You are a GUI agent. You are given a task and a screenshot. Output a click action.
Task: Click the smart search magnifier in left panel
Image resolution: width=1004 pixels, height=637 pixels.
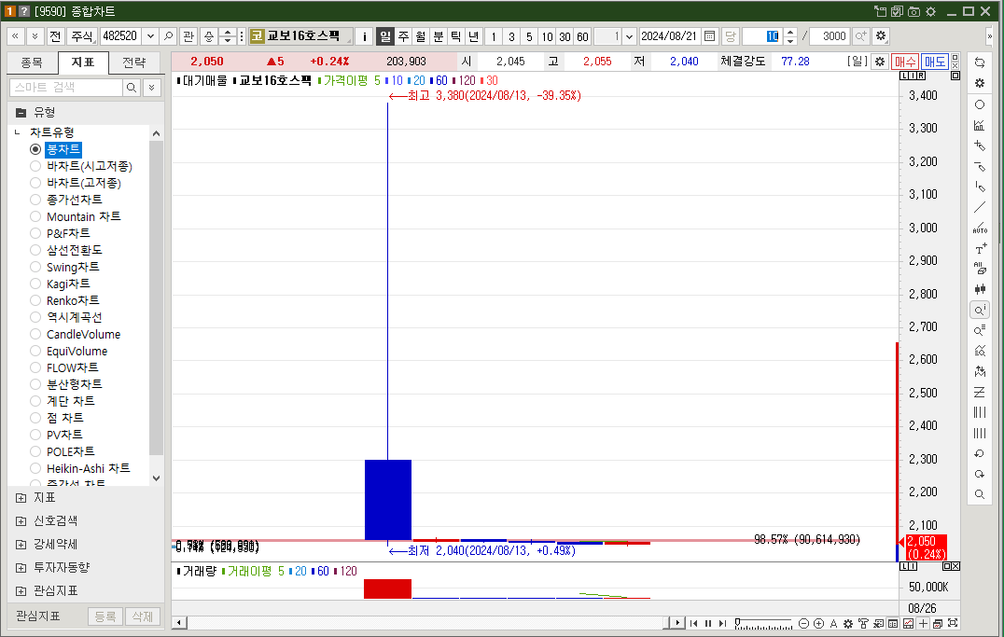tap(132, 88)
